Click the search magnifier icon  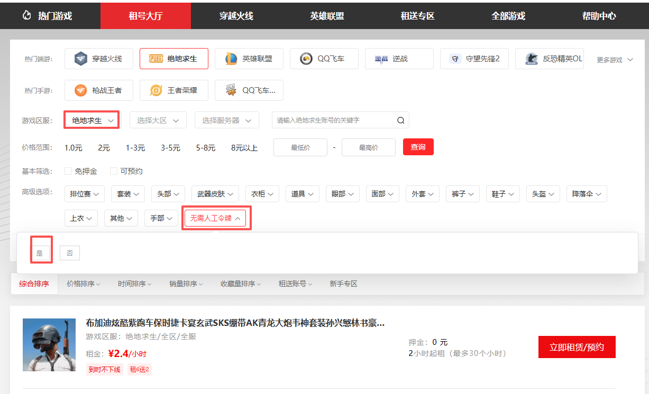click(400, 120)
